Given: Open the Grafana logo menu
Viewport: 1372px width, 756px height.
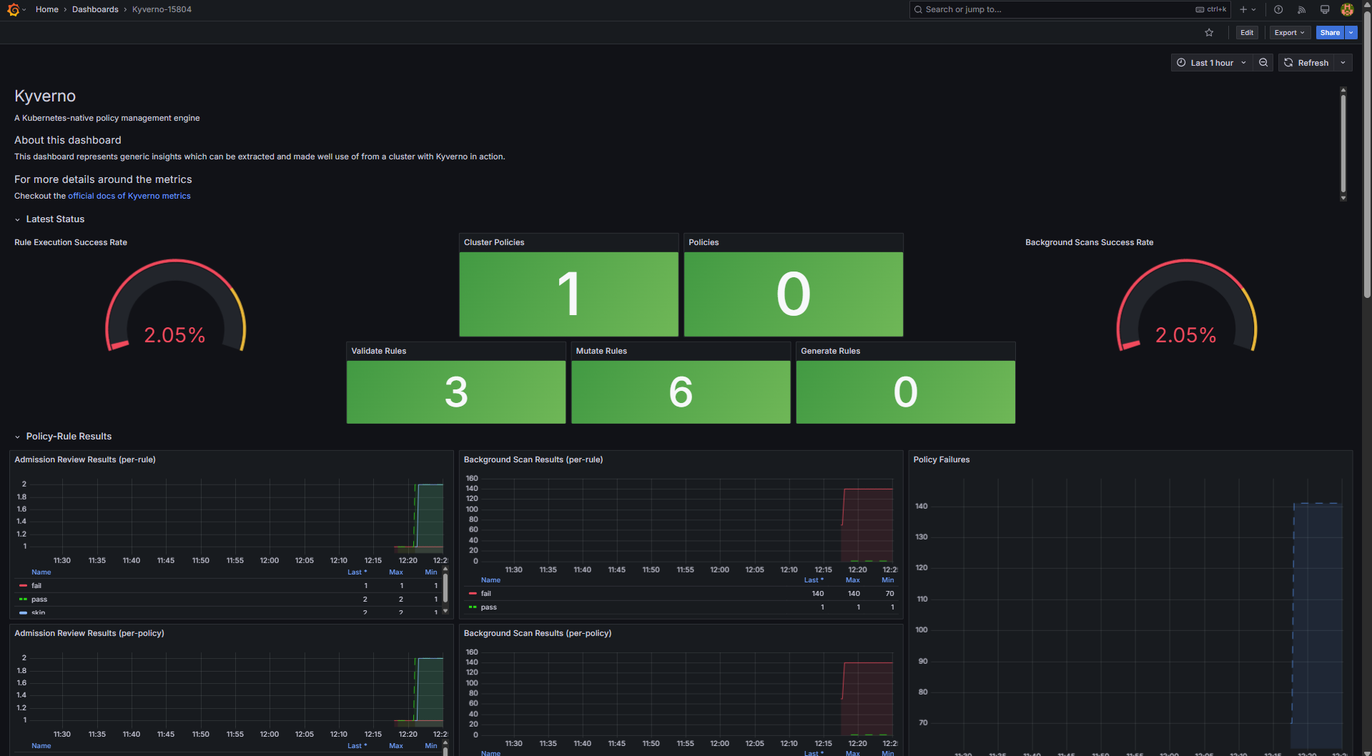Looking at the screenshot, I should 13,9.
